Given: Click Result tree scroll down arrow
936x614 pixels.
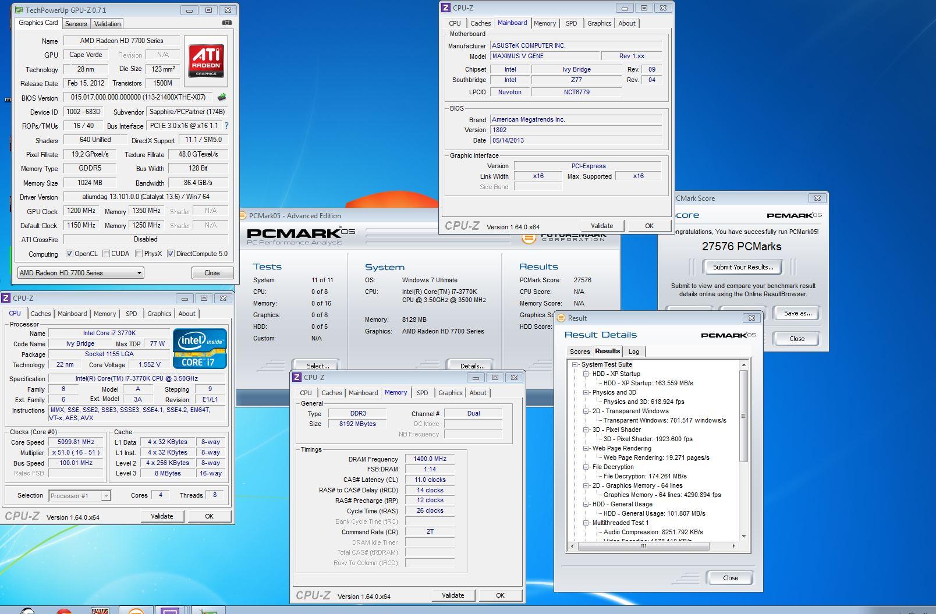Looking at the screenshot, I should click(743, 537).
